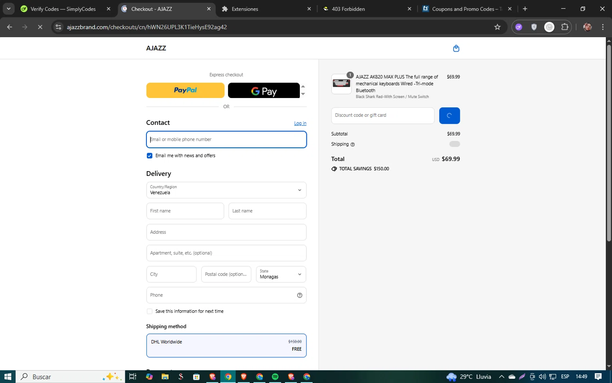Switch to the Extensiones tab
This screenshot has height=383, width=612.
point(245,9)
